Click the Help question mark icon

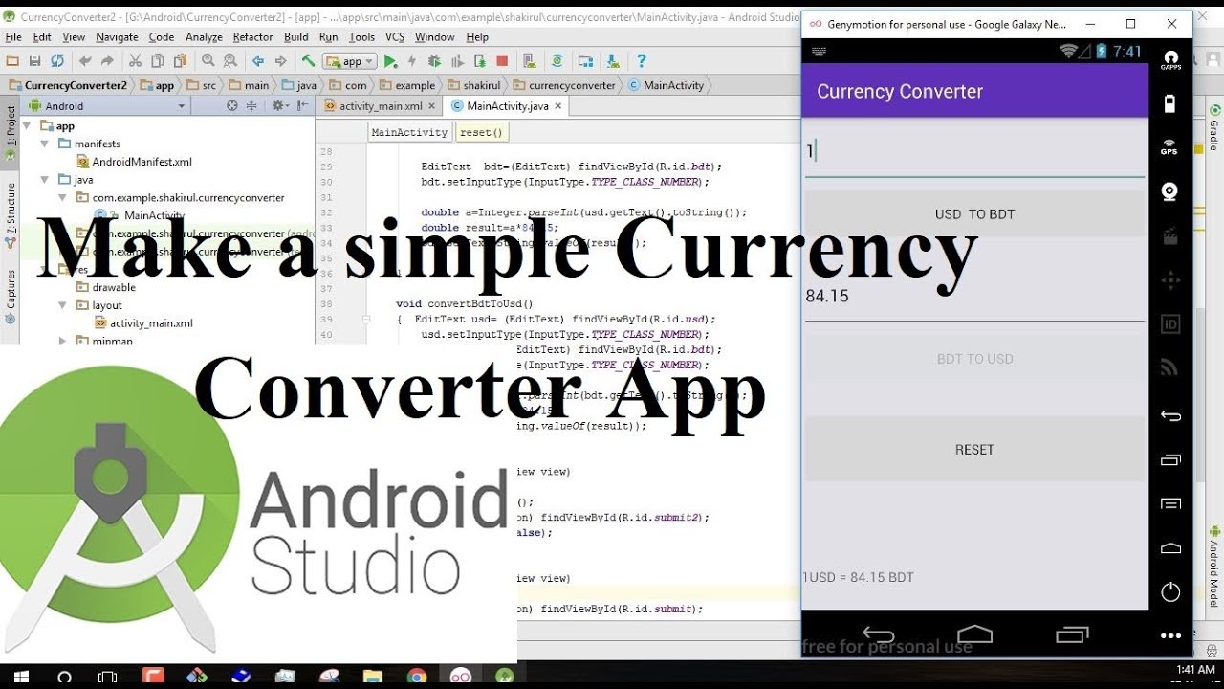642,61
